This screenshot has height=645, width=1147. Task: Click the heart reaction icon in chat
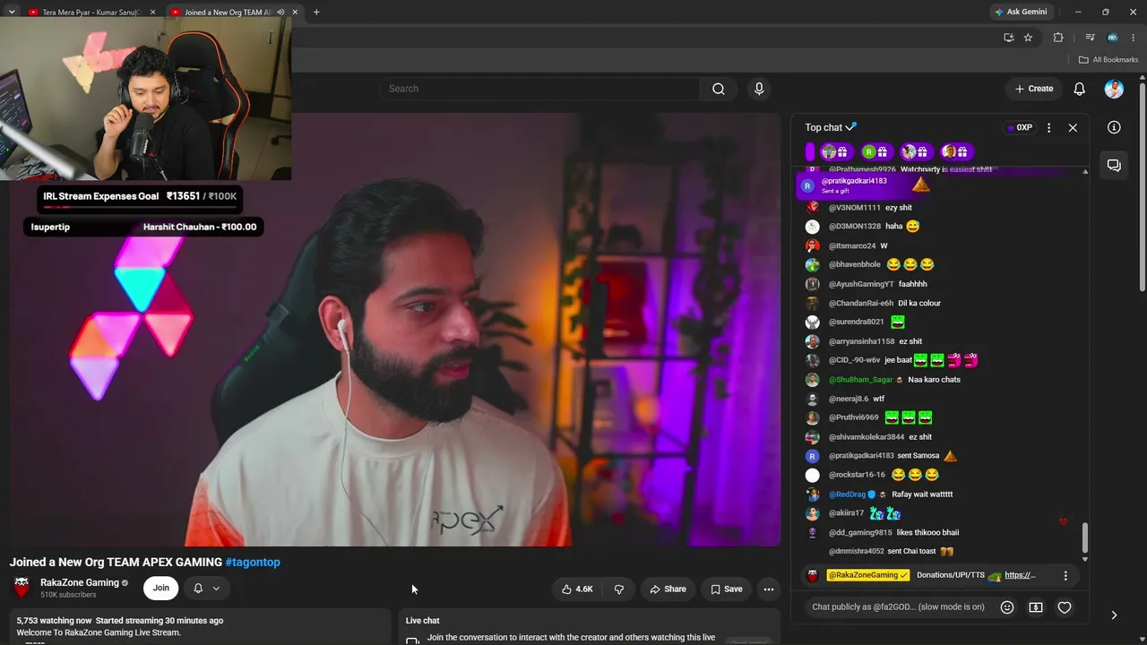coord(1065,607)
